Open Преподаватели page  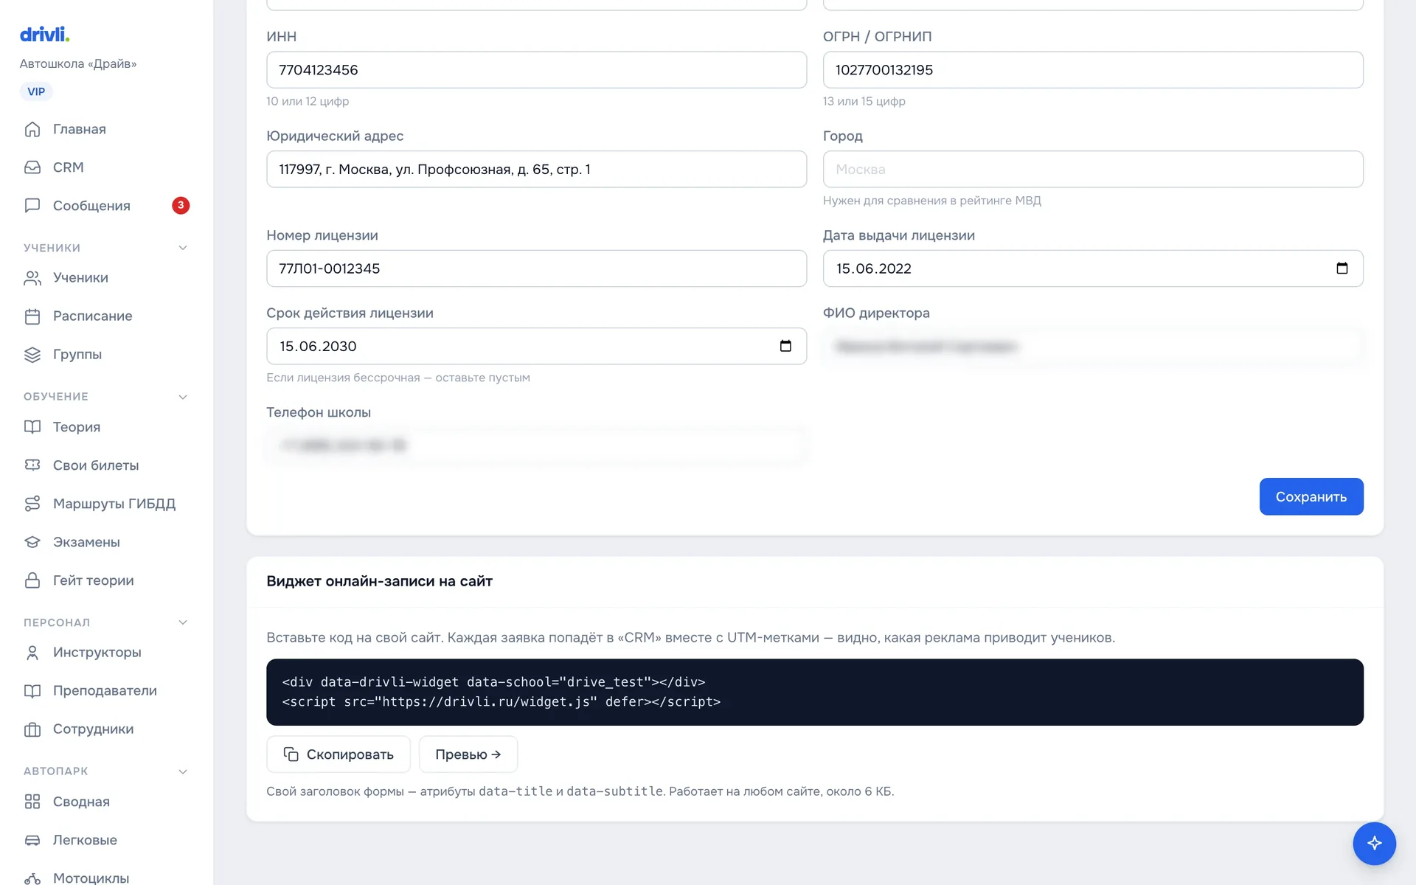(x=106, y=691)
